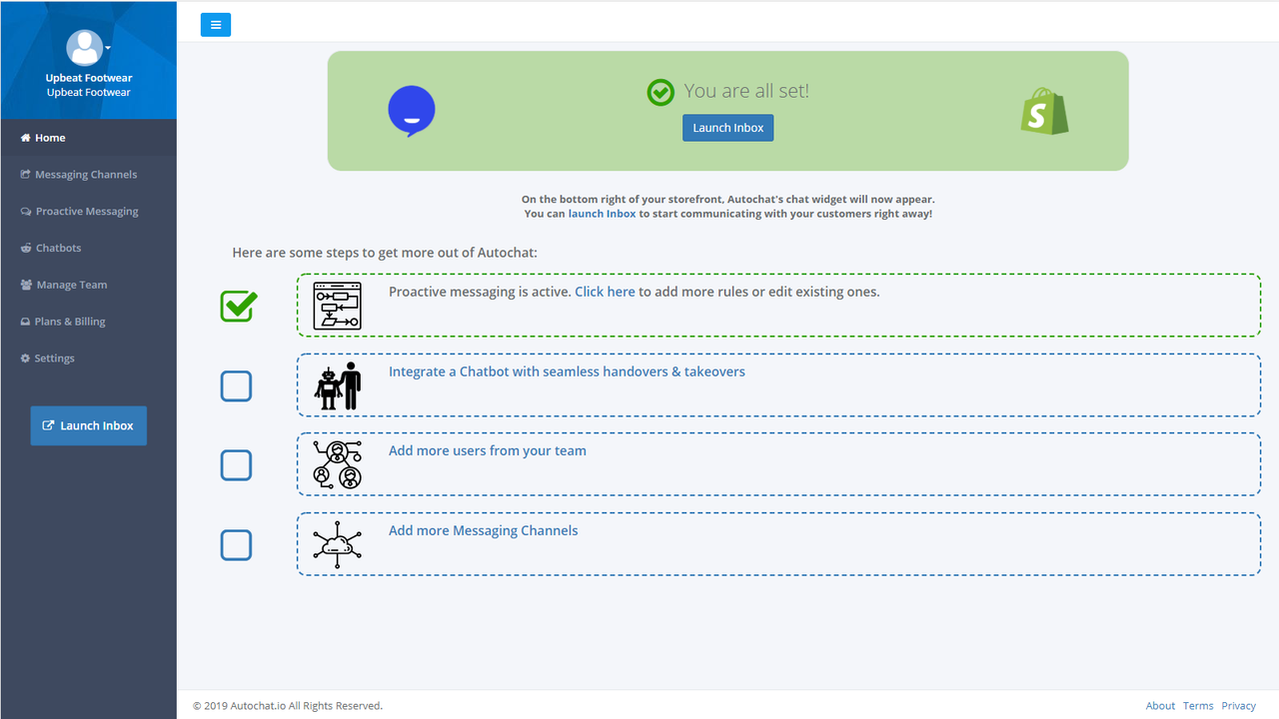Click the team members icon
1279x719 pixels.
[x=338, y=463]
